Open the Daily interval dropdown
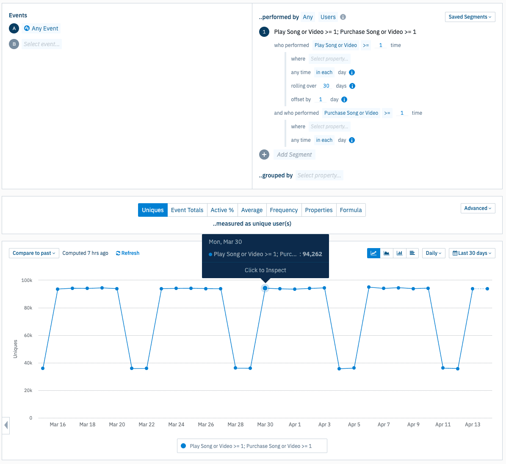Image resolution: width=506 pixels, height=464 pixels. click(x=433, y=253)
